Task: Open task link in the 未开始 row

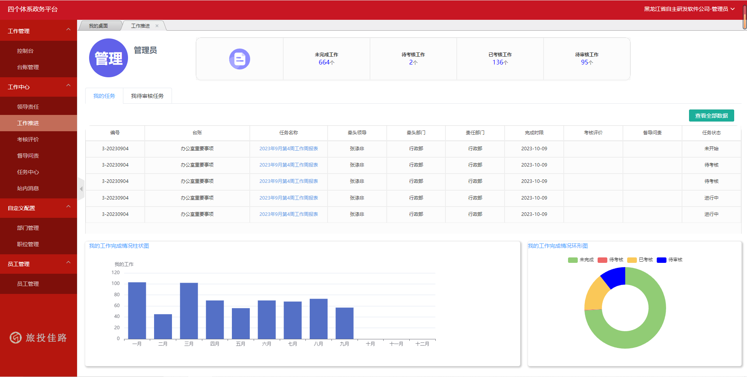Action: [289, 149]
